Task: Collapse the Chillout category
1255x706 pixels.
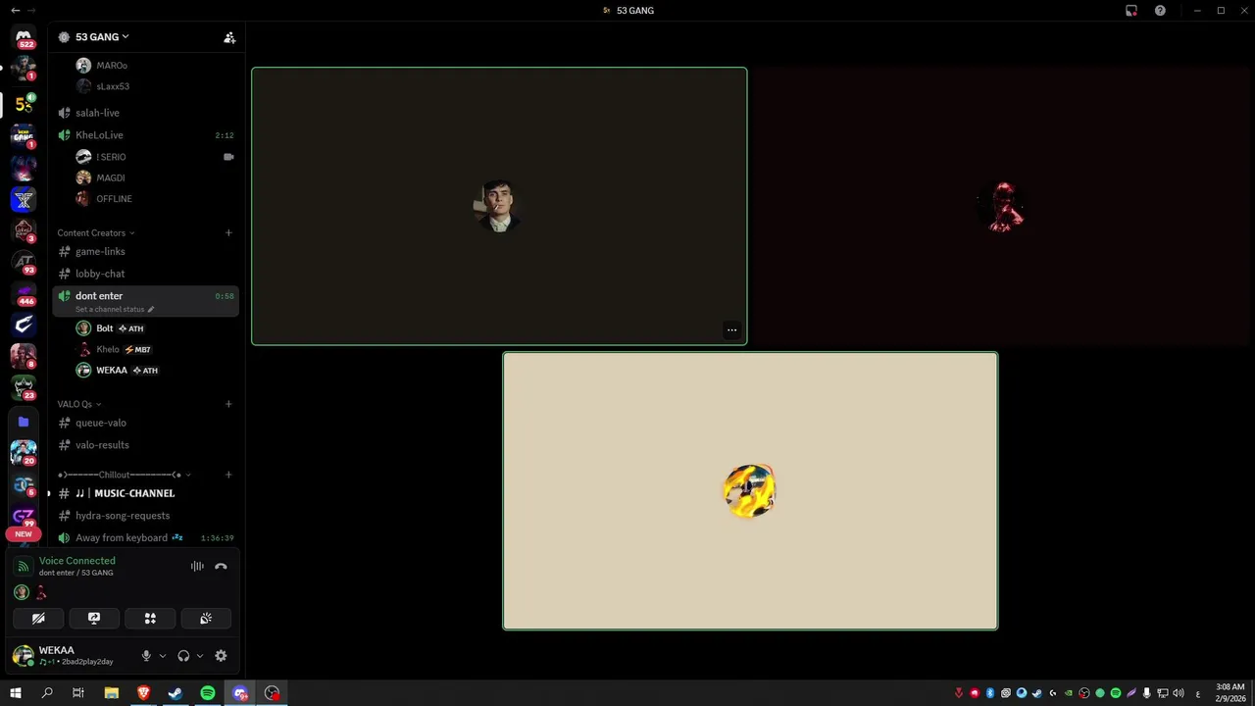Action: tap(124, 475)
